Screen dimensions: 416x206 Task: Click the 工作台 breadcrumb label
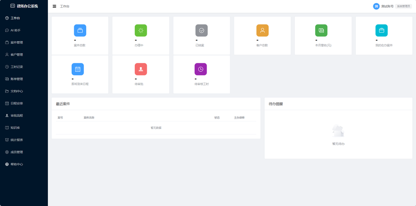[x=64, y=6]
